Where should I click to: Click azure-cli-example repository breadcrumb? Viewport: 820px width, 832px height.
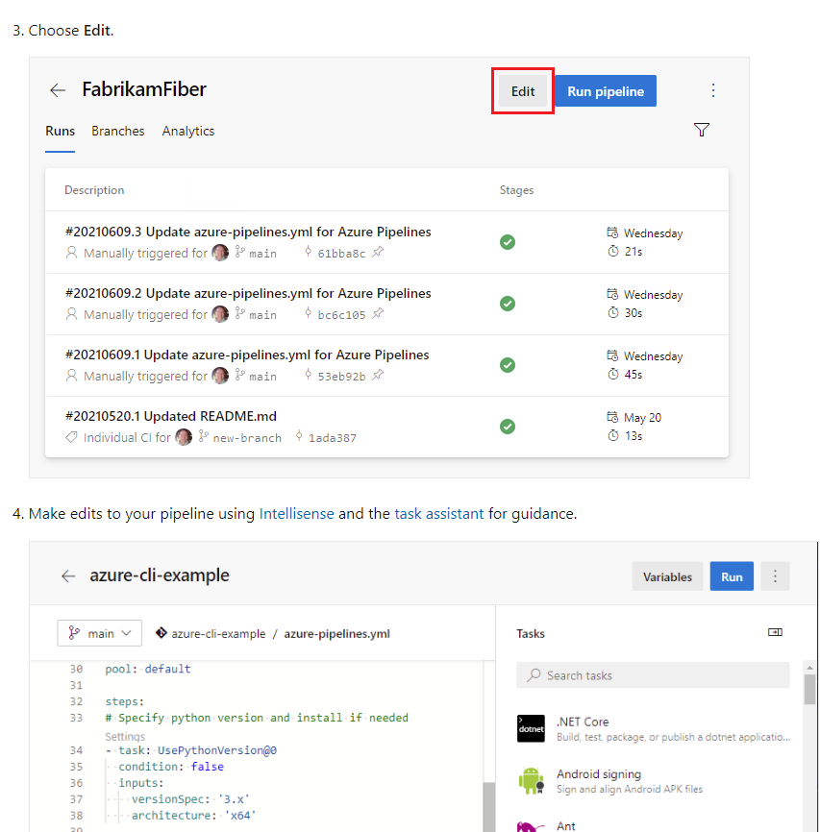[218, 633]
